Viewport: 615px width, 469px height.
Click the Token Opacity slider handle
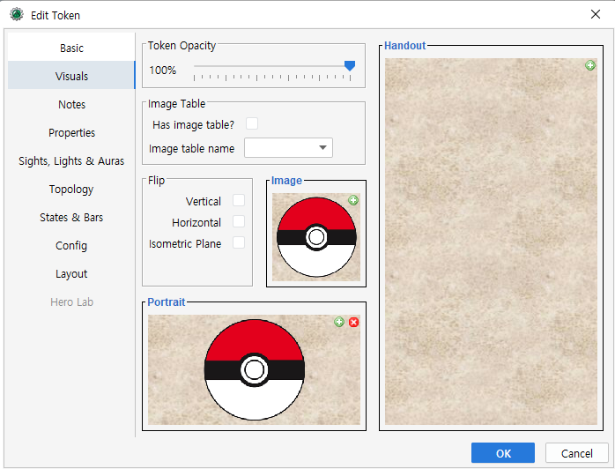[350, 65]
